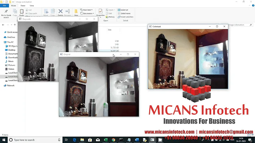
Task: Switch to the Home ribbon tab
Action: pos(13,6)
